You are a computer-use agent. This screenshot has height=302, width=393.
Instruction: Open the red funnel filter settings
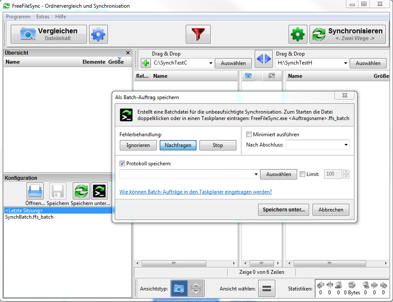[x=198, y=34]
